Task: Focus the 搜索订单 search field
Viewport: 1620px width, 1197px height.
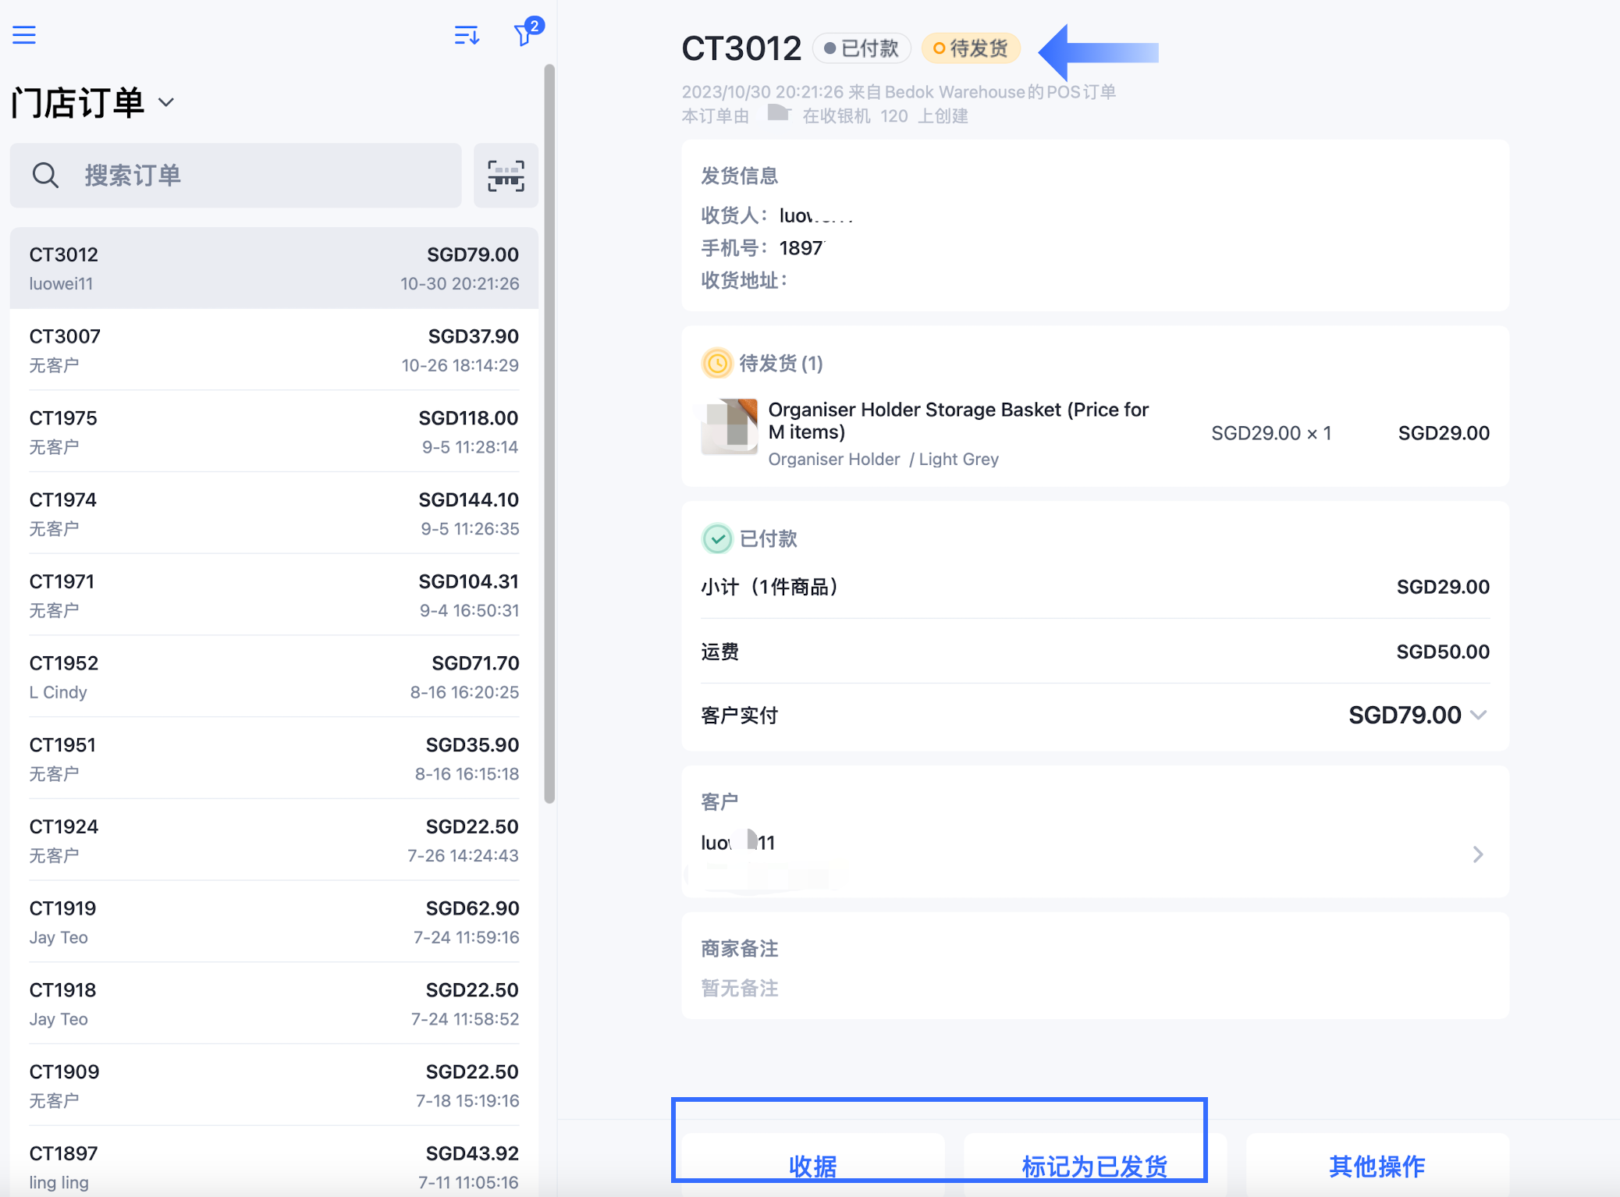Action: point(236,176)
